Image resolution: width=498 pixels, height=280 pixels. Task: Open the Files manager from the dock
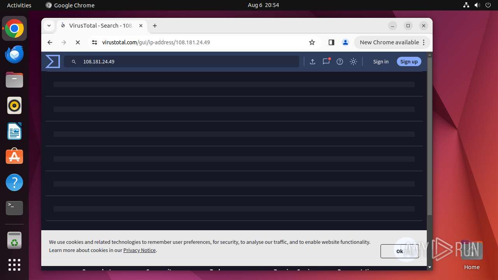[14, 80]
